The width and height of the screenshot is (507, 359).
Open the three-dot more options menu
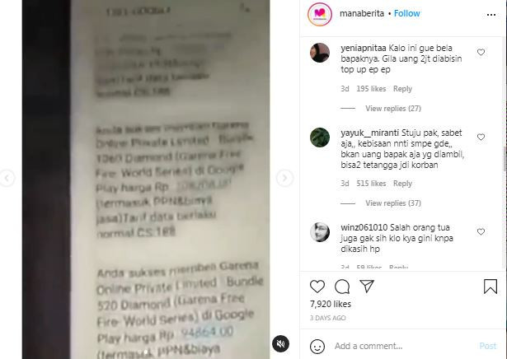491,15
